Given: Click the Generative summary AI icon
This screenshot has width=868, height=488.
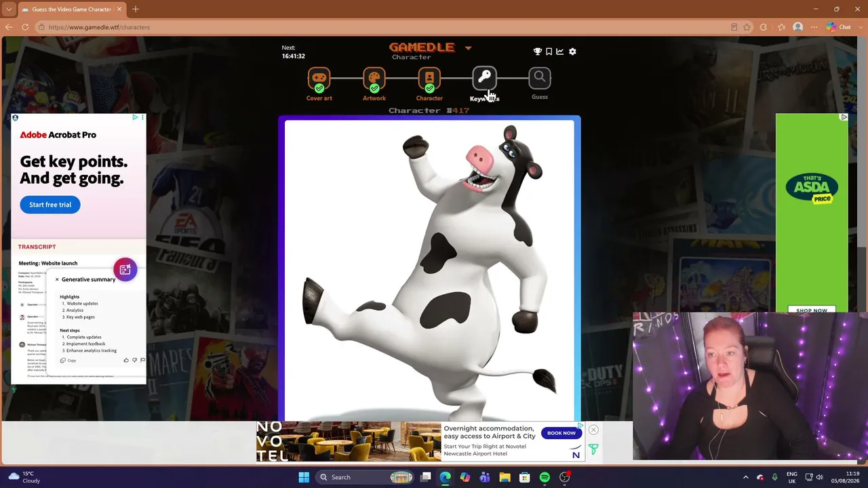Looking at the screenshot, I should click(x=125, y=270).
